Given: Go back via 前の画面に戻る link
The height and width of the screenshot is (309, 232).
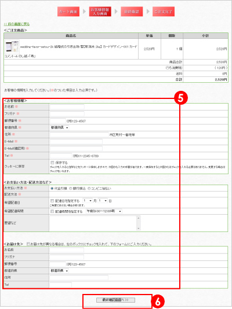Looking at the screenshot, I should click(17, 24).
